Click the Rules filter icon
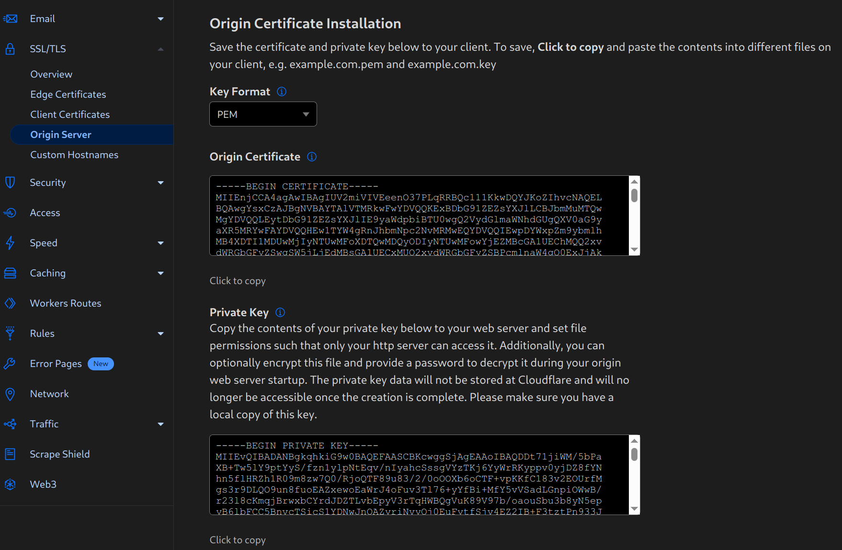This screenshot has width=842, height=550. click(10, 333)
